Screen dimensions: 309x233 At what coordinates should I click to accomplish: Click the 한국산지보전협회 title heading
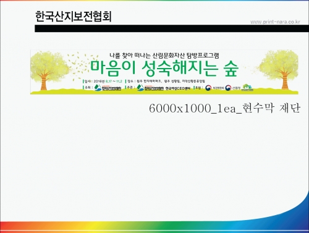[x=74, y=17]
